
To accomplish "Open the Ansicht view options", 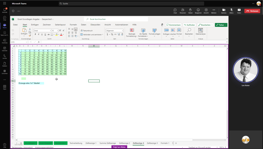I will coord(206,11).
